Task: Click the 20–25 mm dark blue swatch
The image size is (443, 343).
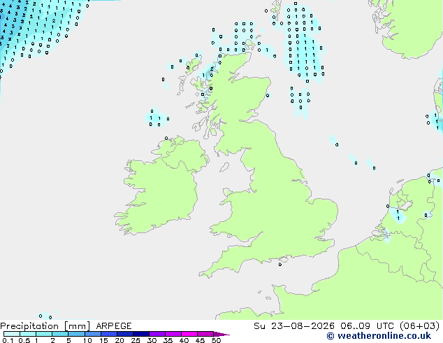Action: point(125,334)
